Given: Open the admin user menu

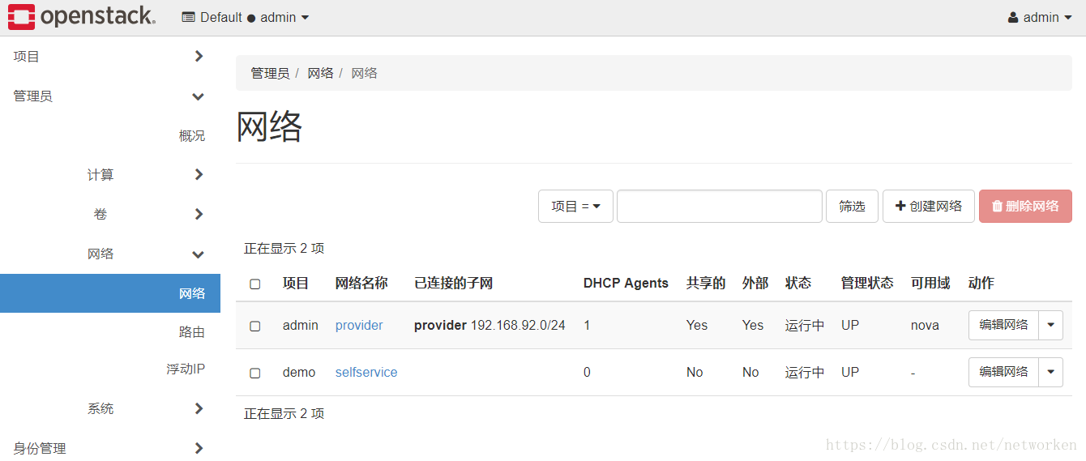Looking at the screenshot, I should click(1040, 18).
